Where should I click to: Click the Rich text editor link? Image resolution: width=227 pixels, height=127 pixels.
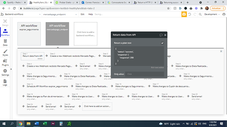pos(157,68)
